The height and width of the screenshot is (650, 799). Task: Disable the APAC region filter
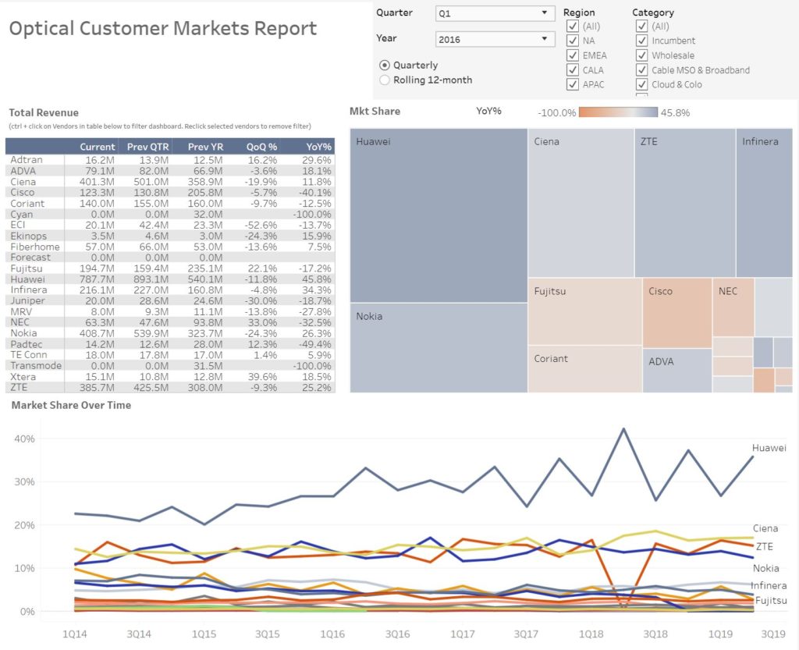coord(572,84)
